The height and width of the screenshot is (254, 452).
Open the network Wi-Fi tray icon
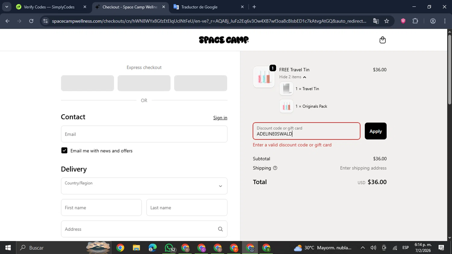tap(395, 248)
